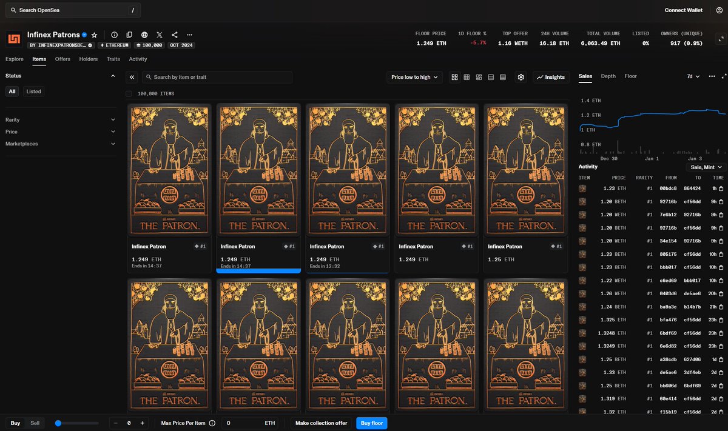Adjust the buy quantity slider handle
The height and width of the screenshot is (431, 728).
(58, 423)
